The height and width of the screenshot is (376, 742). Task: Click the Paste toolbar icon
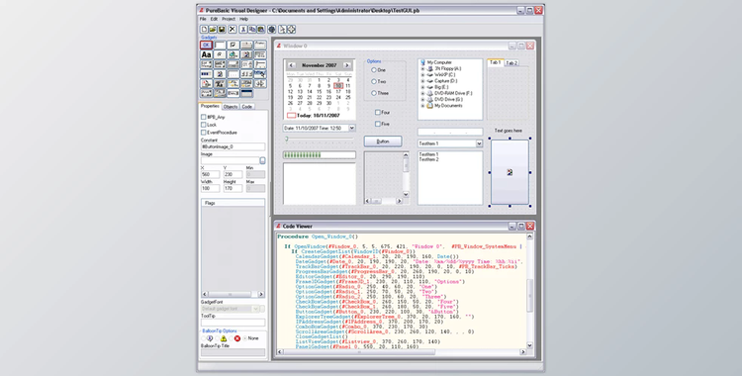[x=261, y=30]
